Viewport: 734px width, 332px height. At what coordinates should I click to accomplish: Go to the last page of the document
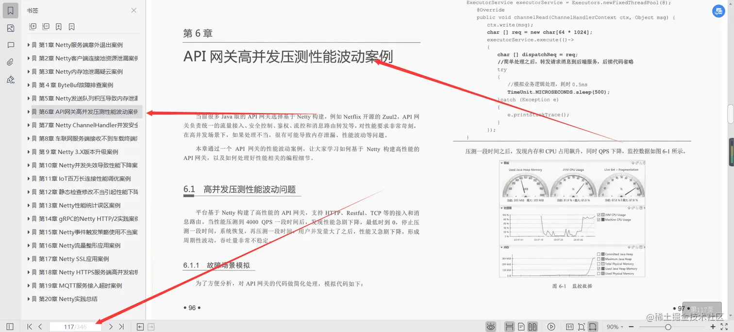(x=122, y=326)
